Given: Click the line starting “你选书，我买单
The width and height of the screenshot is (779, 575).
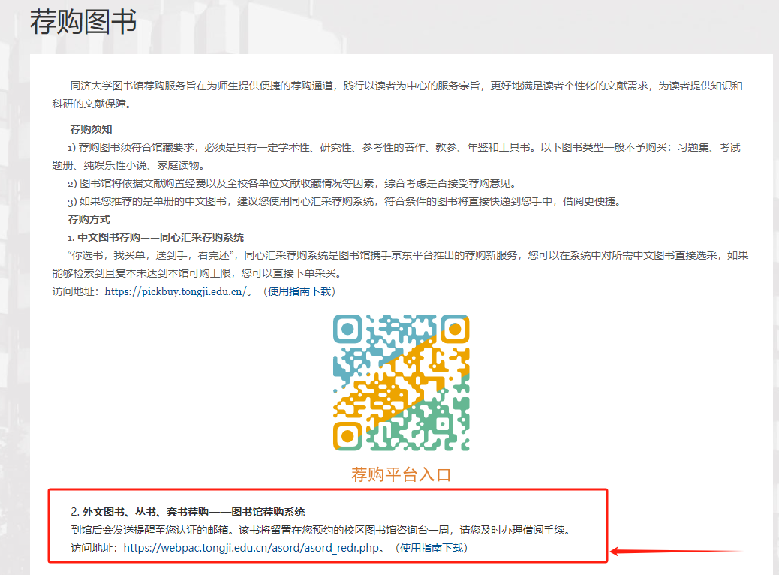Looking at the screenshot, I should click(x=401, y=264).
